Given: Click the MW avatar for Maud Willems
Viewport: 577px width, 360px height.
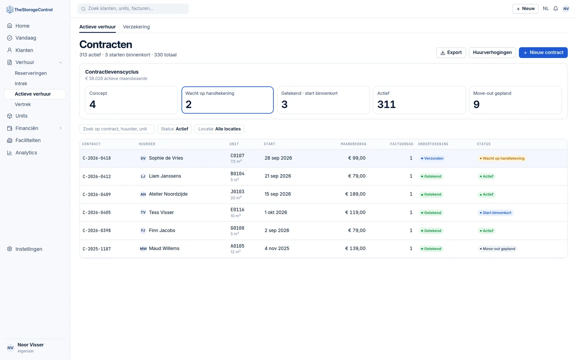Looking at the screenshot, I should click(x=143, y=249).
